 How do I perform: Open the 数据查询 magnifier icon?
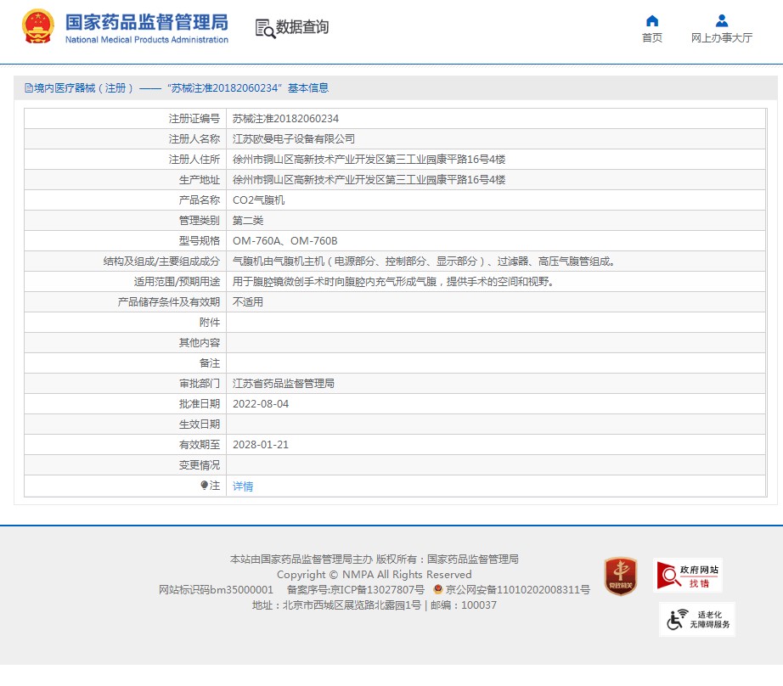[x=265, y=29]
